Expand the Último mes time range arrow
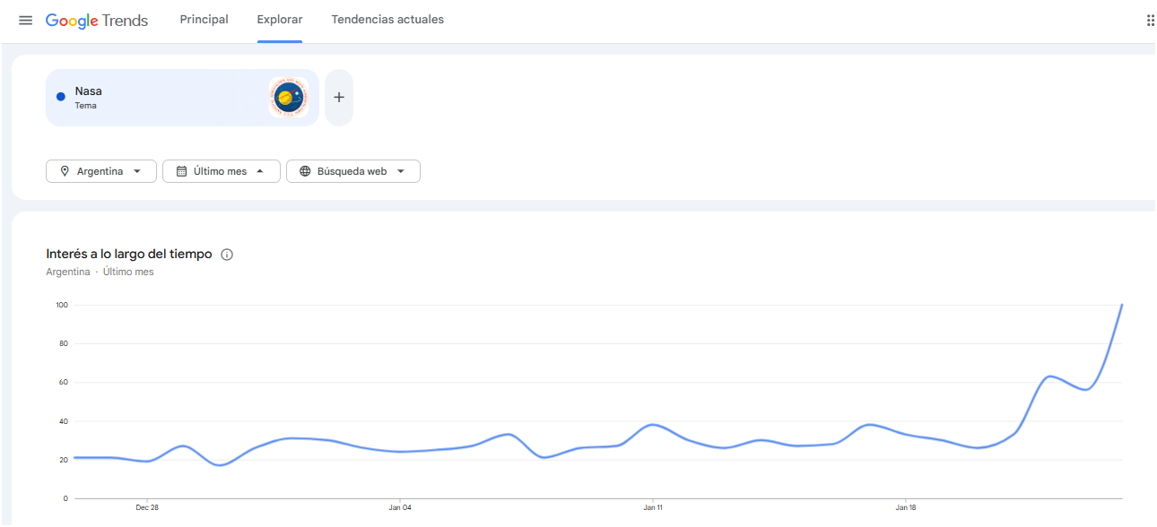Viewport: 1157px width, 527px height. click(260, 171)
